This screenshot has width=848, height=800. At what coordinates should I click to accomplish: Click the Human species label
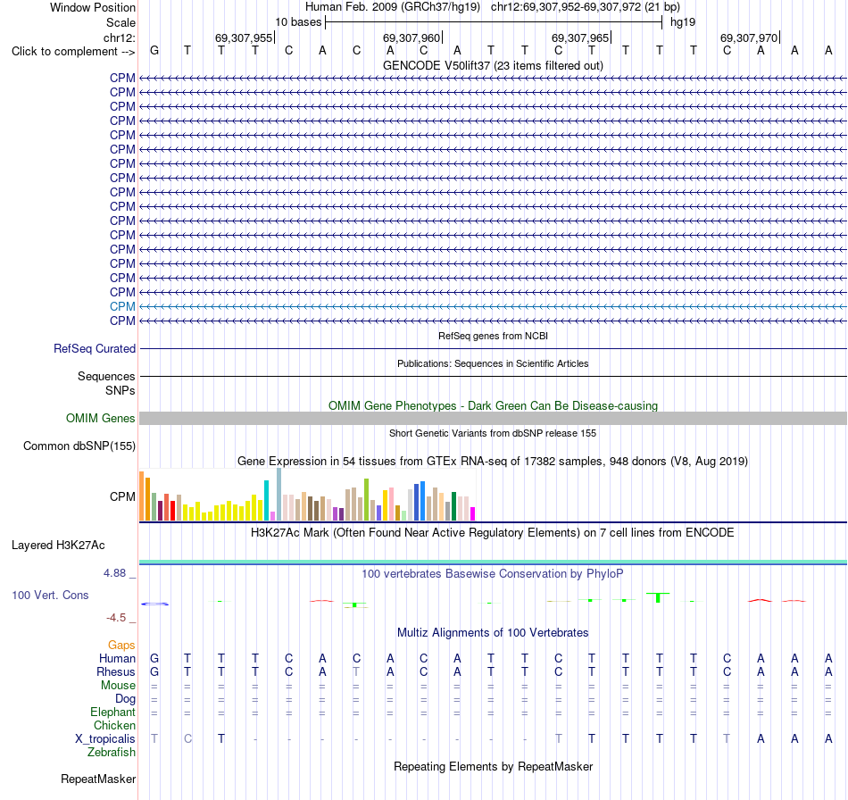pos(117,658)
